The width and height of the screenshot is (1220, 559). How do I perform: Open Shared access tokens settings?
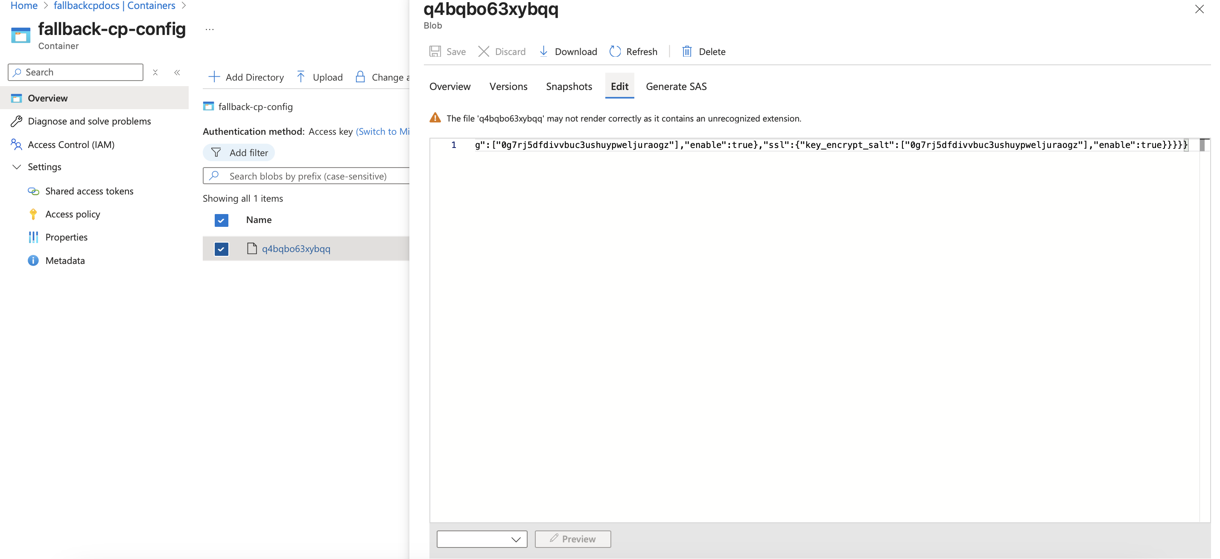pos(89,191)
